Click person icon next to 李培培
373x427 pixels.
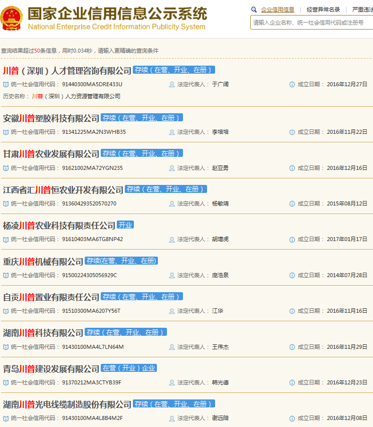(x=171, y=132)
